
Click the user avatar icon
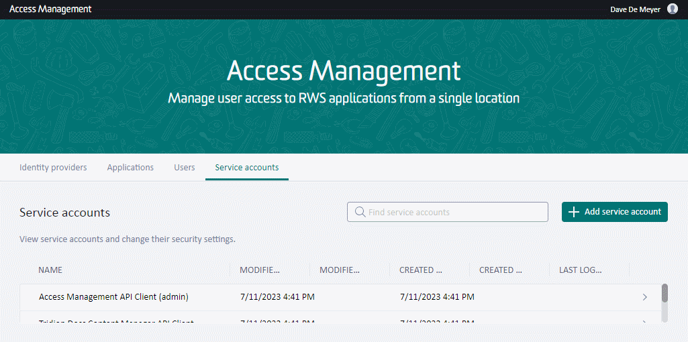pos(673,9)
